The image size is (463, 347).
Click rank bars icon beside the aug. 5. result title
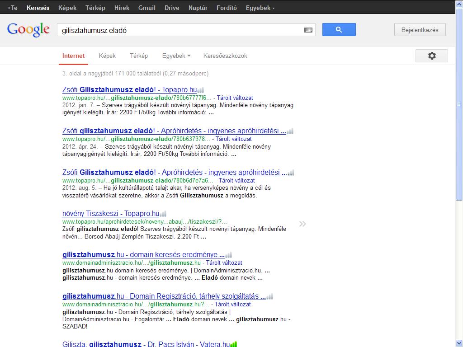[291, 173]
